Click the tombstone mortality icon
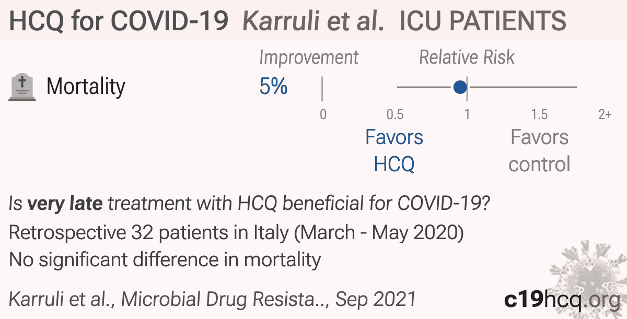The image size is (627, 319). (x=22, y=87)
